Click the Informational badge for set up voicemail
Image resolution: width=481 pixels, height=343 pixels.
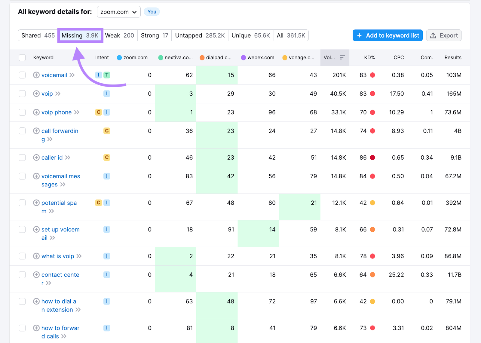(107, 229)
